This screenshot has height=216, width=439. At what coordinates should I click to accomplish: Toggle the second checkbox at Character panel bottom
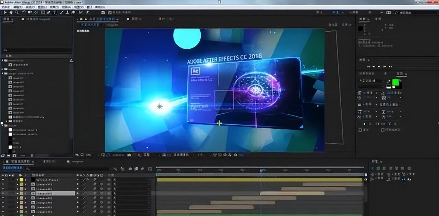pyautogui.click(x=383, y=130)
